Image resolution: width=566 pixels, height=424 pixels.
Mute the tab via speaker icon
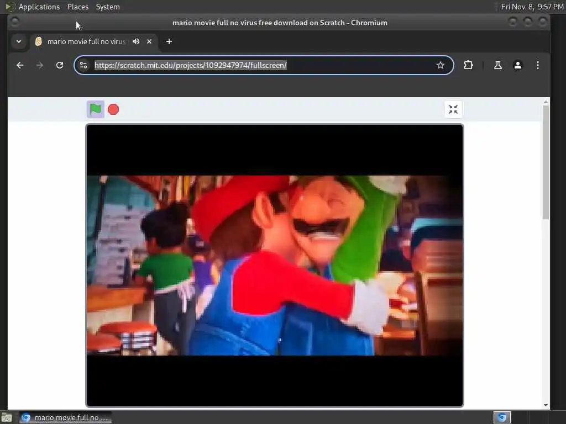136,41
